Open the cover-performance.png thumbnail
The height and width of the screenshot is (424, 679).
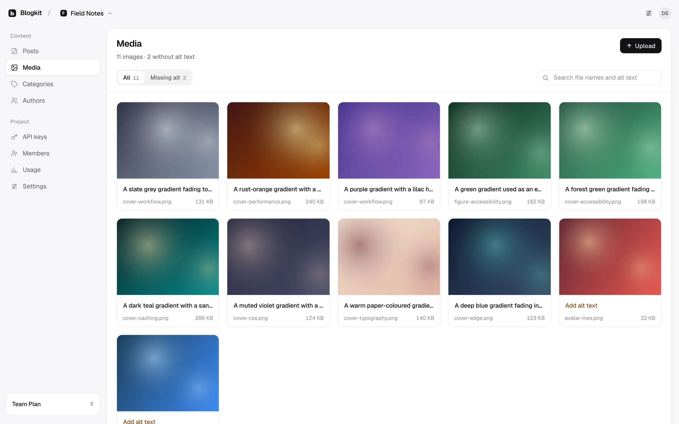pyautogui.click(x=278, y=140)
